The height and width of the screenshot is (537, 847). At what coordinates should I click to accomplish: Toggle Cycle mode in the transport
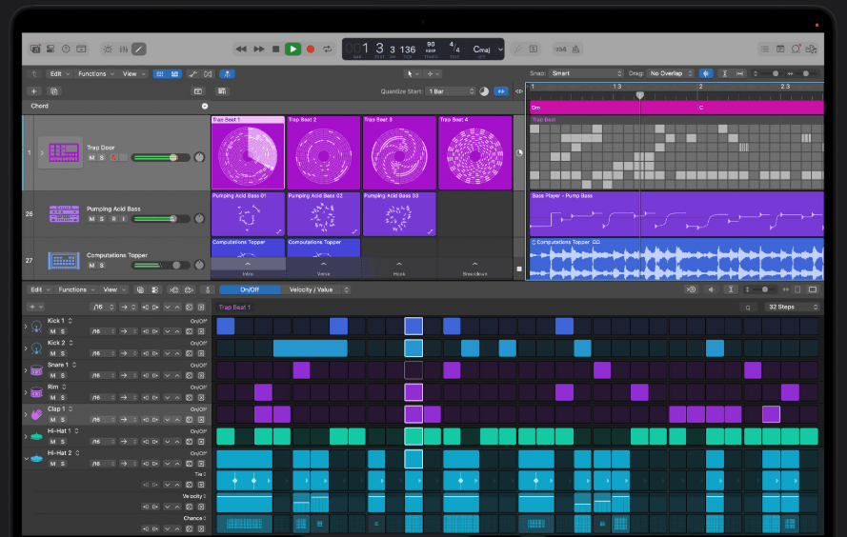point(328,49)
